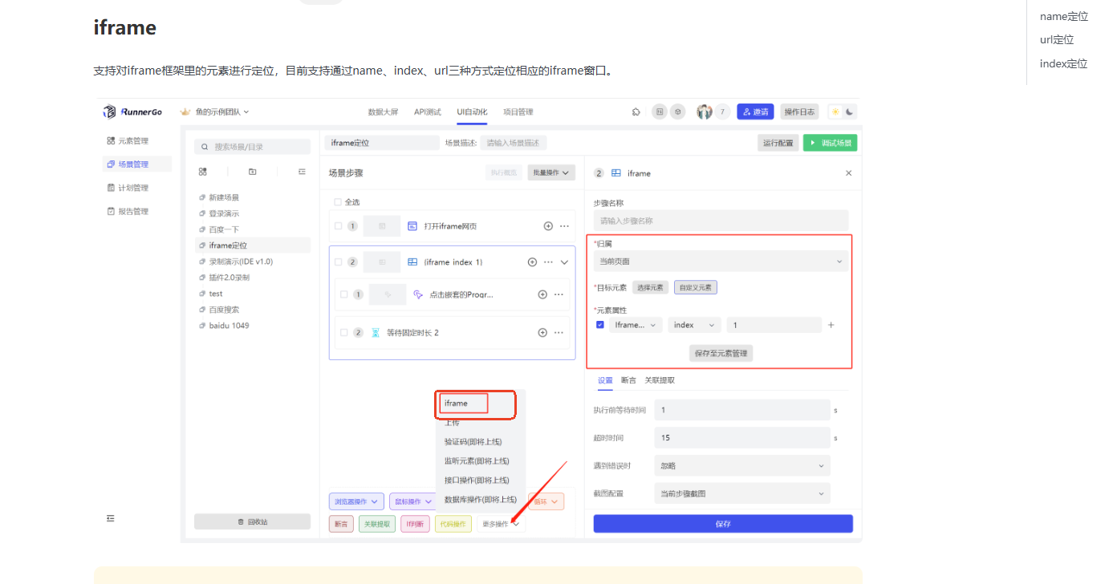The image size is (1113, 584).
Task: Open the 当前页面 dropdown under 归属
Action: [x=720, y=262]
